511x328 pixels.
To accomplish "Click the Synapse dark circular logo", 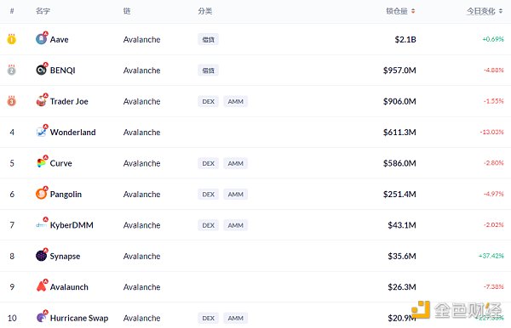I will click(41, 256).
